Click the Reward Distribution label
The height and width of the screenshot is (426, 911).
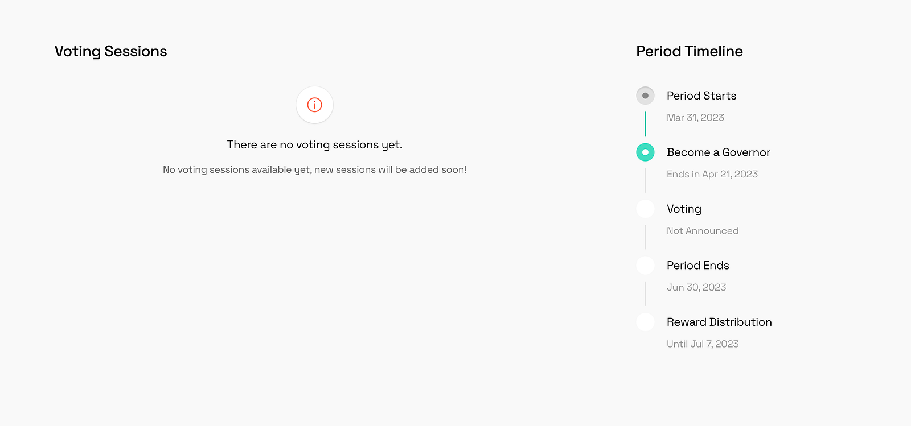[x=719, y=322]
